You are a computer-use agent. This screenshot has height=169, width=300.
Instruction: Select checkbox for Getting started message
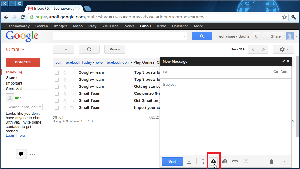click(57, 87)
